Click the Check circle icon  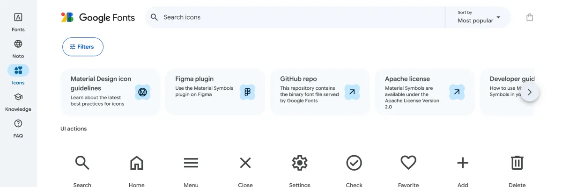354,163
